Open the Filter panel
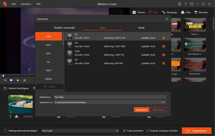The height and width of the screenshot is (136, 215). tap(186, 12)
